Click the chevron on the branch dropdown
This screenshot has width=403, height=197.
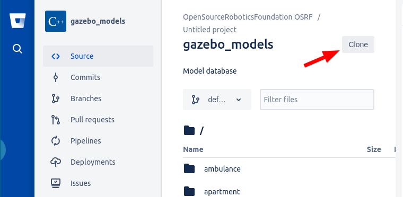pos(239,100)
